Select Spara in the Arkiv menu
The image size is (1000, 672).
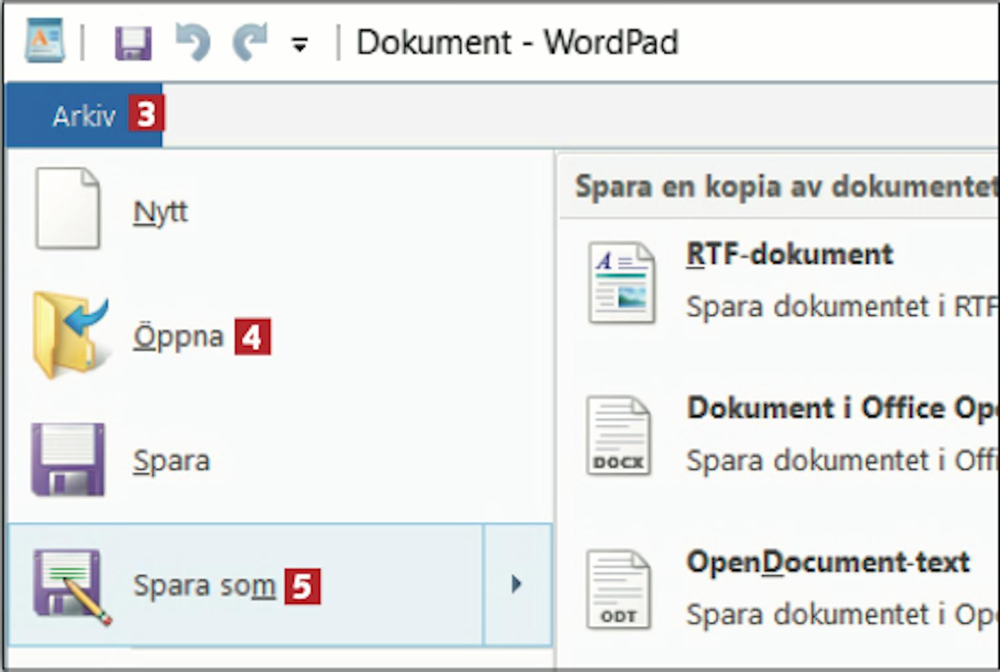coord(171,461)
